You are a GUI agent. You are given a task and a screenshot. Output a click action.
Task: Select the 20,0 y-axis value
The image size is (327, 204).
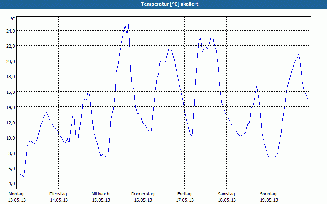[x=11, y=62]
